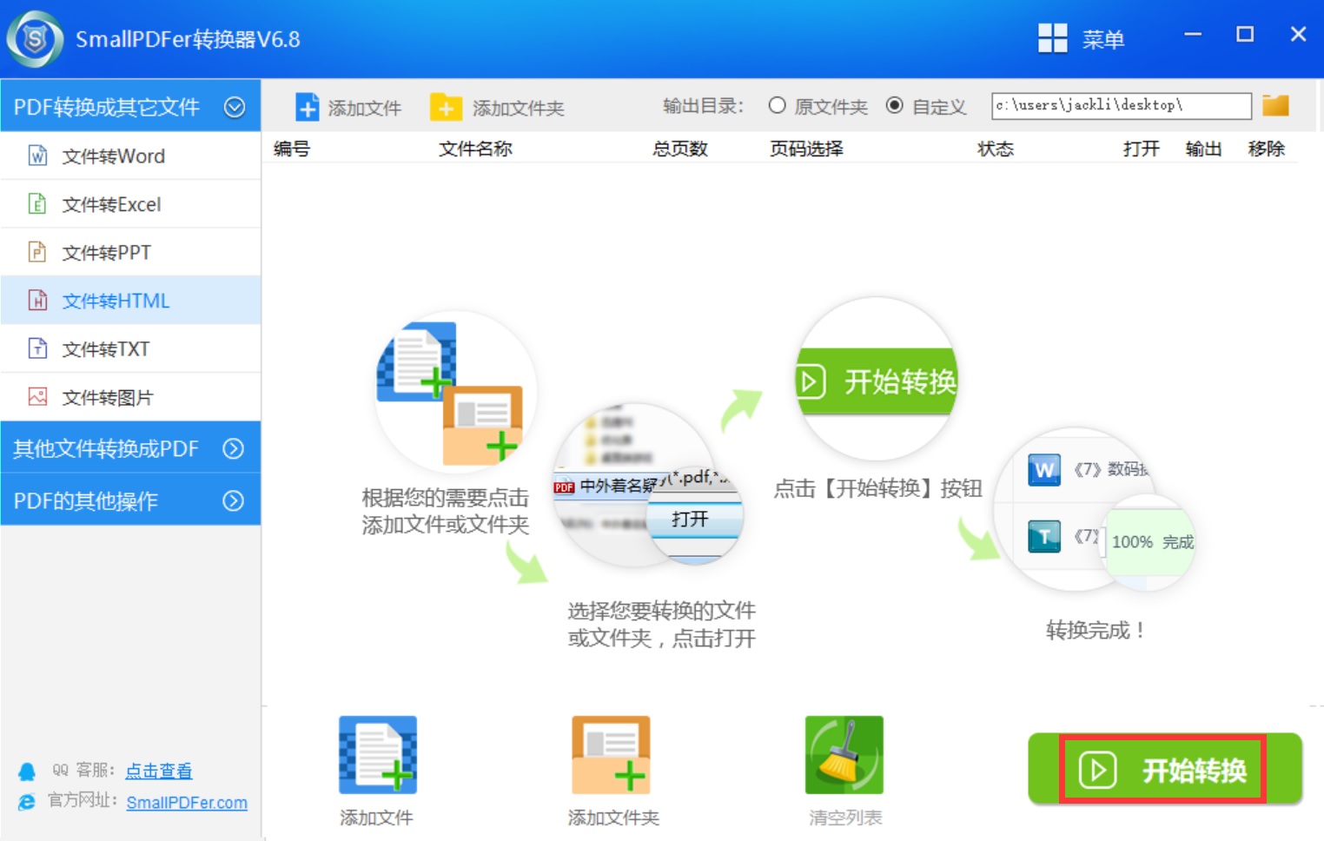The height and width of the screenshot is (841, 1324).
Task: Click the image file icon beside 文件转图片
Action: click(37, 397)
